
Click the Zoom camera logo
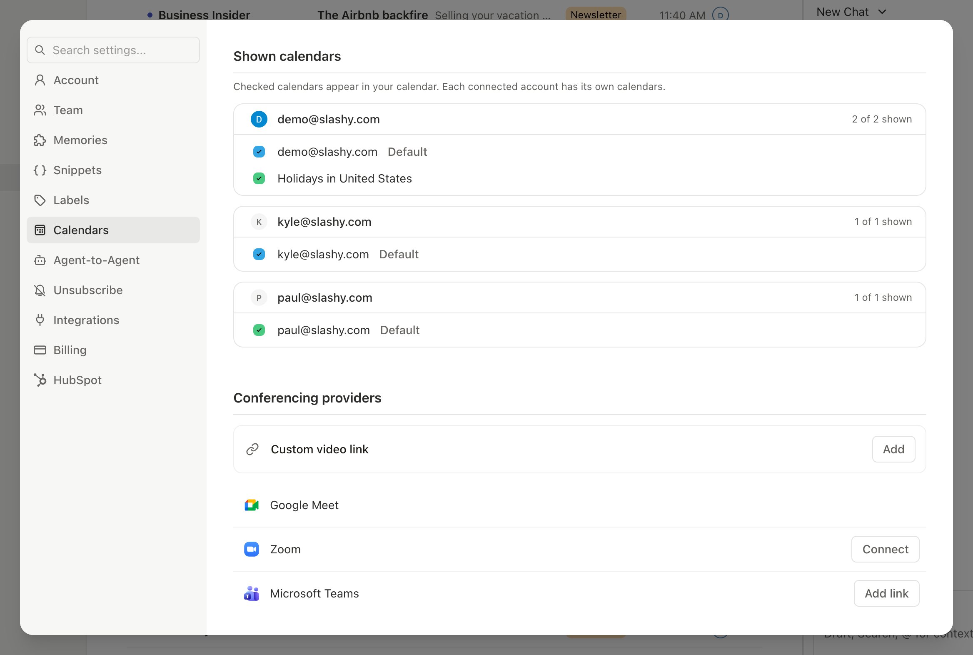click(252, 549)
